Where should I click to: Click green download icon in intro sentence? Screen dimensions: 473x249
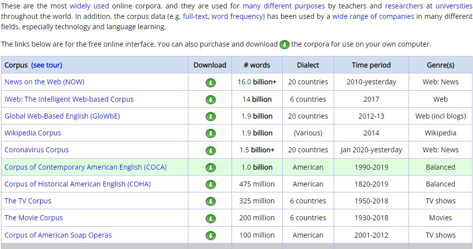pyautogui.click(x=285, y=45)
